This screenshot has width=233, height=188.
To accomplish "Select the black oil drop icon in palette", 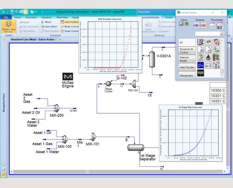I will 208,57.
